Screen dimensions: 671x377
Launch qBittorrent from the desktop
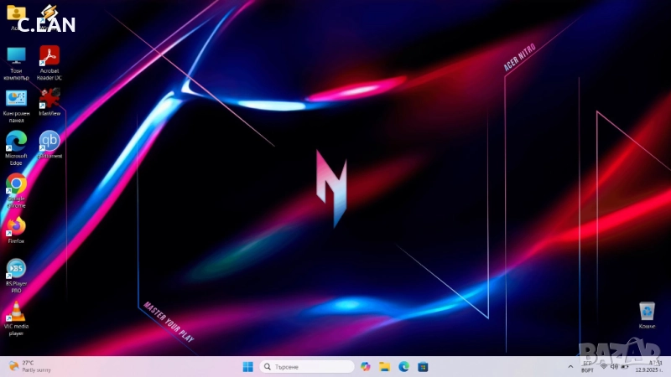coord(49,141)
